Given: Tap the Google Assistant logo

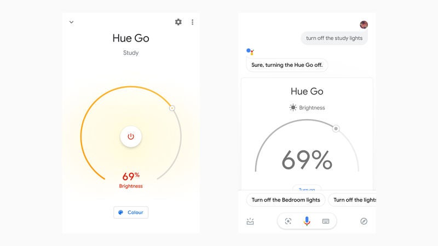Looking at the screenshot, I should point(250,52).
